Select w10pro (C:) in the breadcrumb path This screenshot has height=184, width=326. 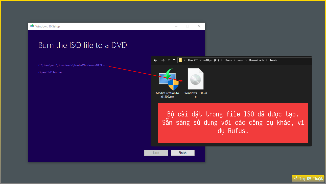[211, 60]
